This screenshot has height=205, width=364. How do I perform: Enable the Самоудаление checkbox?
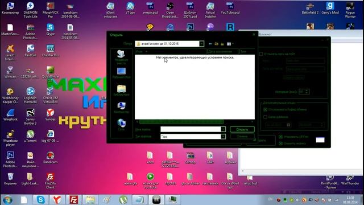click(266, 117)
